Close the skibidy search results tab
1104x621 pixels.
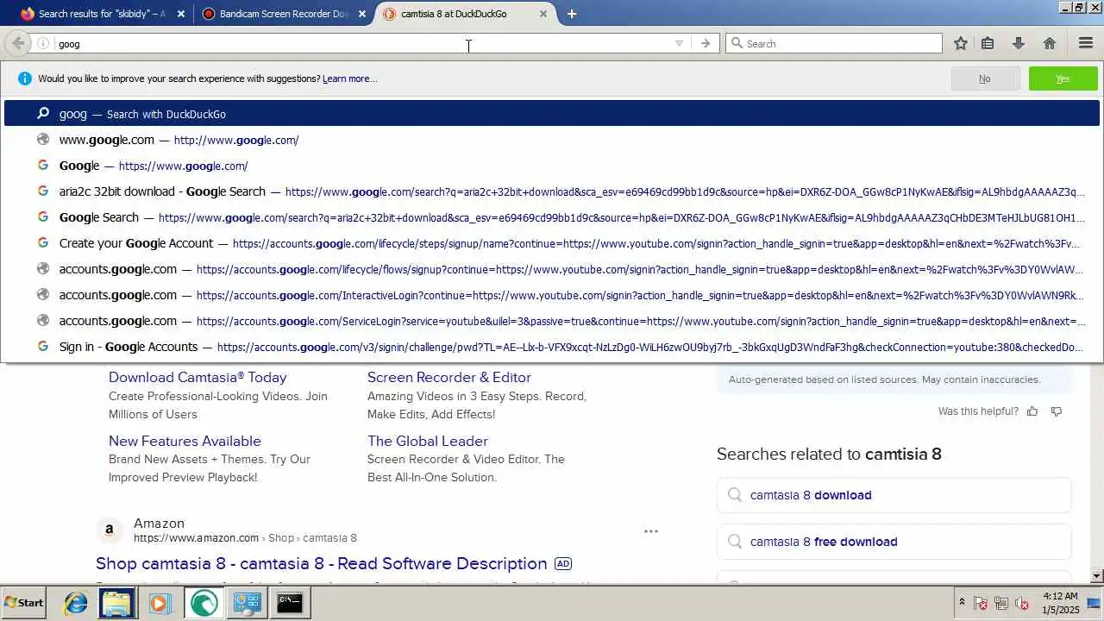[181, 14]
